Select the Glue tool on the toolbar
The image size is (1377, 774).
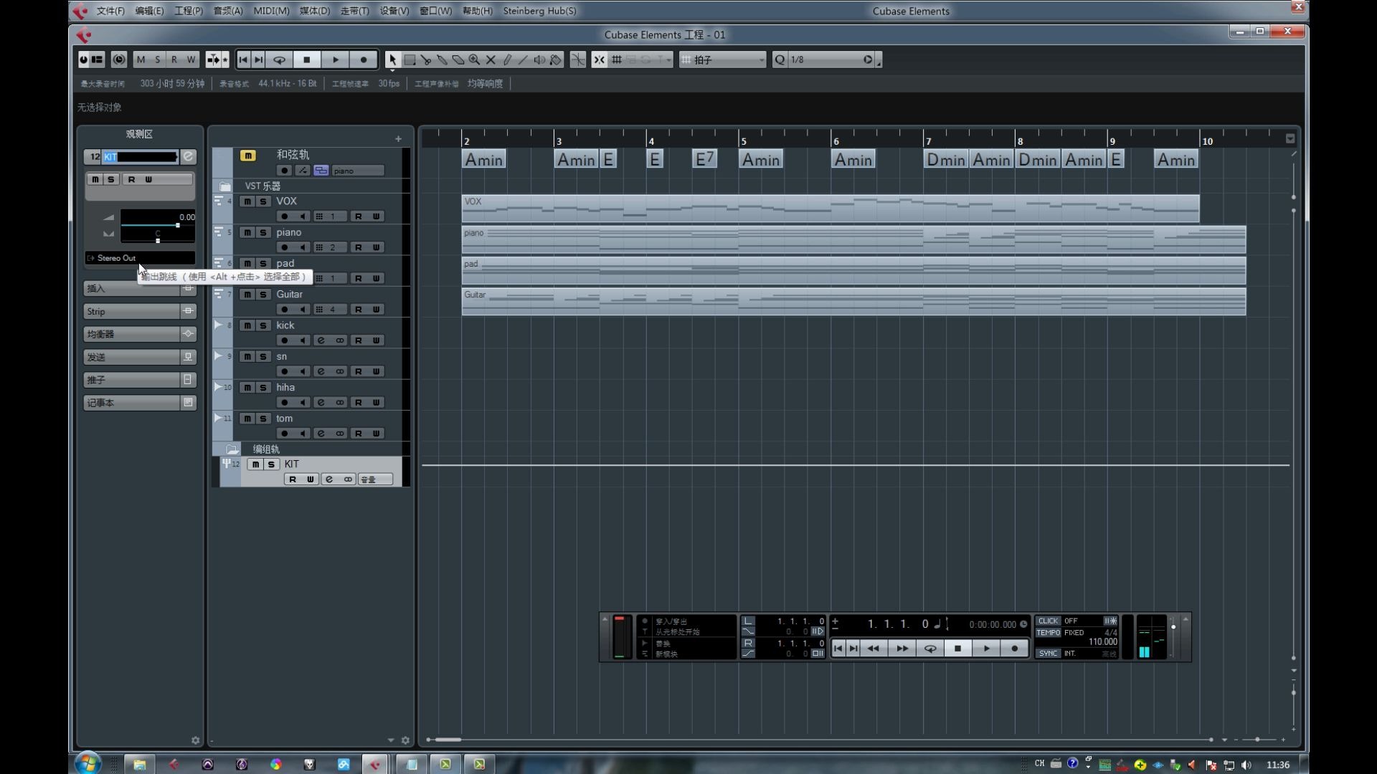[443, 60]
